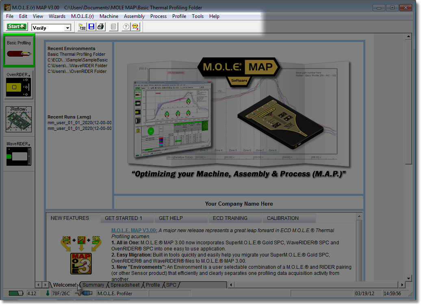Open recent OvenRIDER Folder environment
Image resolution: width=421 pixels, height=305 pixels.
tap(77, 71)
